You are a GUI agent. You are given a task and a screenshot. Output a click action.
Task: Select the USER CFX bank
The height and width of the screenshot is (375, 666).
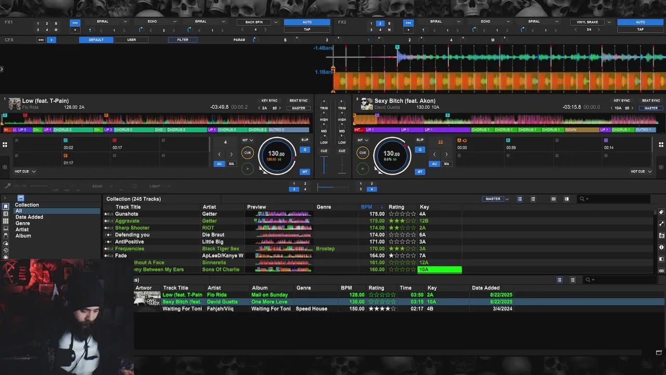click(132, 40)
